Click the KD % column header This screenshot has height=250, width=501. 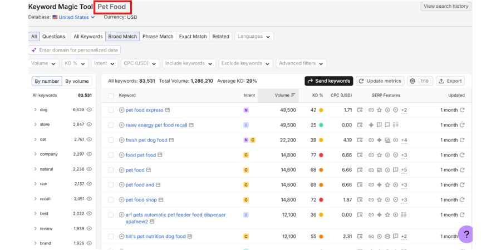click(x=318, y=96)
